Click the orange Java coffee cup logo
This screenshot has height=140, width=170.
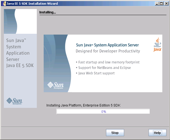(x=157, y=44)
